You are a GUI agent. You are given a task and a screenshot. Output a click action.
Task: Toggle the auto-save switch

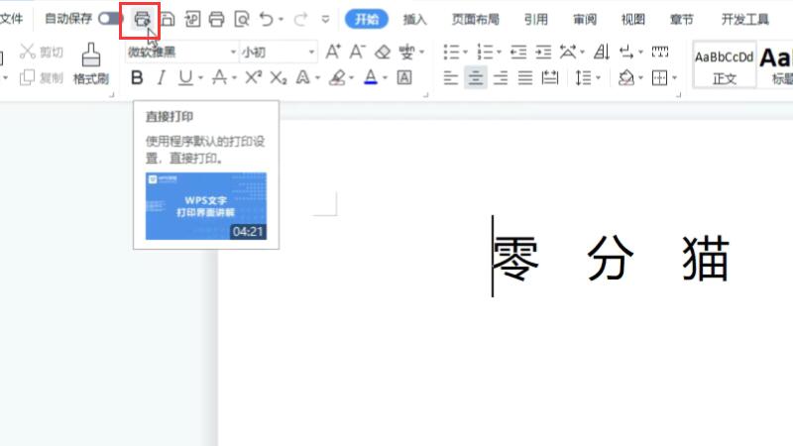point(111,19)
